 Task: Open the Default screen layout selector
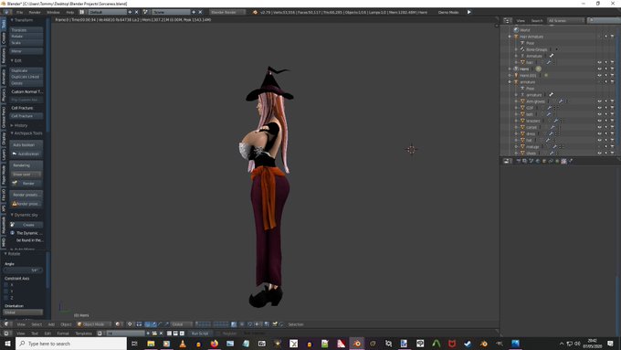pos(107,12)
